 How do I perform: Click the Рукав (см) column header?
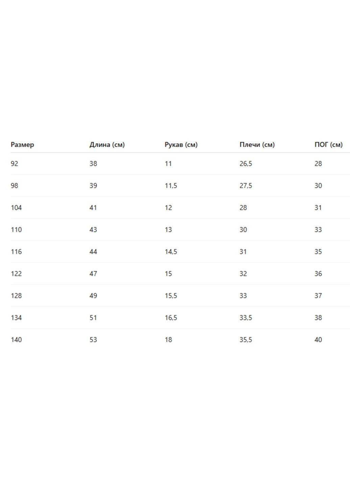(181, 145)
